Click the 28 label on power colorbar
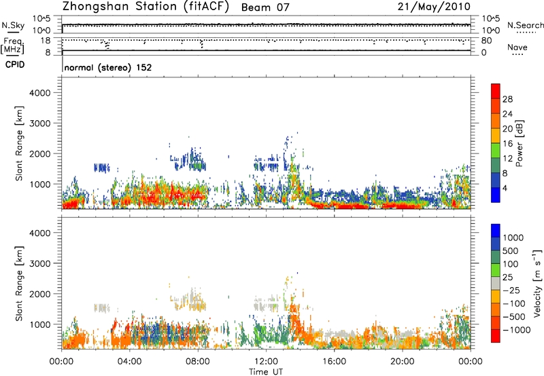 click(507, 99)
